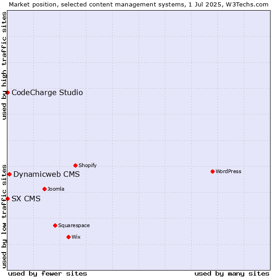The height and width of the screenshot is (277, 277).
Task: Select the Shopify data point marker
Action: (x=75, y=166)
